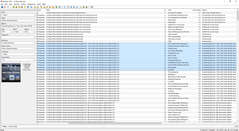This screenshot has height=131, width=239.
Task: Click the Change directory folder icon
Action: click(14, 7)
